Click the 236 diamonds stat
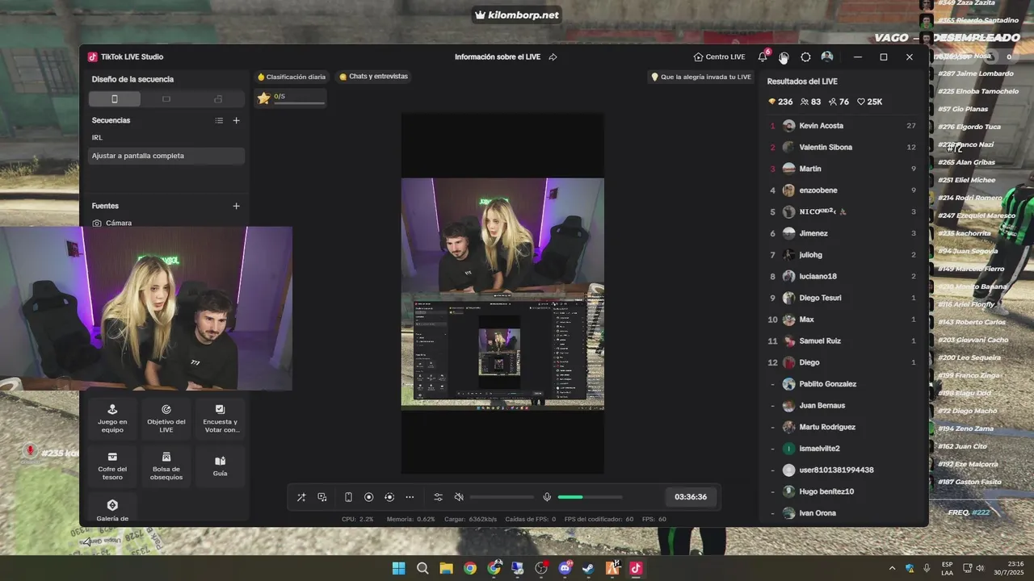This screenshot has height=581, width=1034. point(780,102)
